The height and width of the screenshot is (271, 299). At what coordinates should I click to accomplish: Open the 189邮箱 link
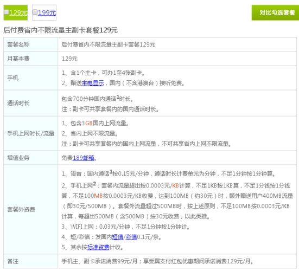tap(84, 158)
